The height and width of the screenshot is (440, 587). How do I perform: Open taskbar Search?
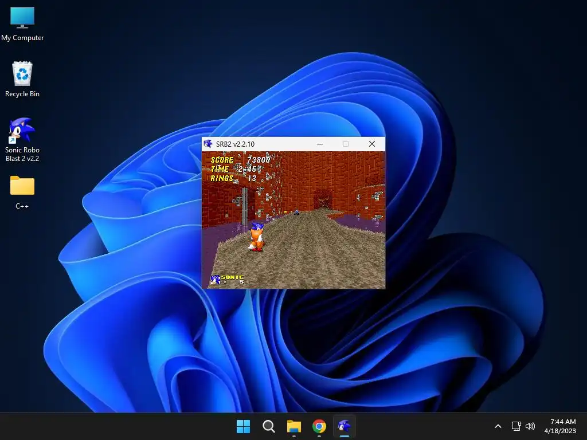[268, 426]
